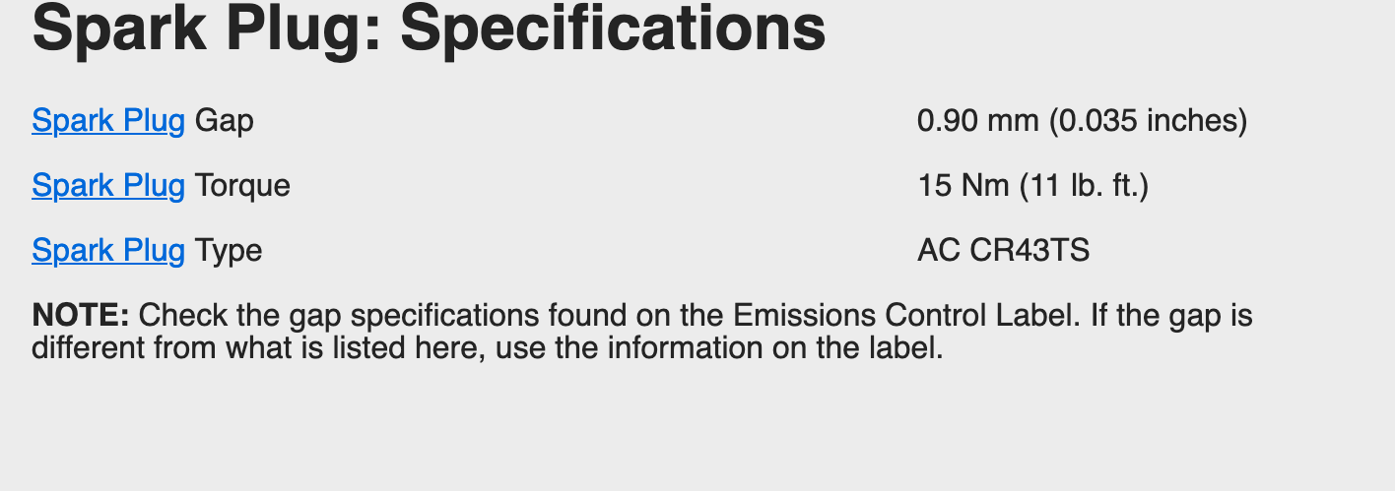This screenshot has height=491, width=1395.
Task: Click the letters AC in the plug type
Action: (939, 251)
